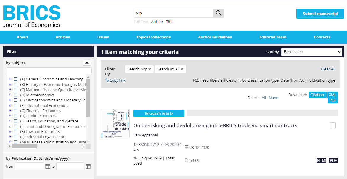
Task: Open the Issues menu
Action: tap(103, 37)
